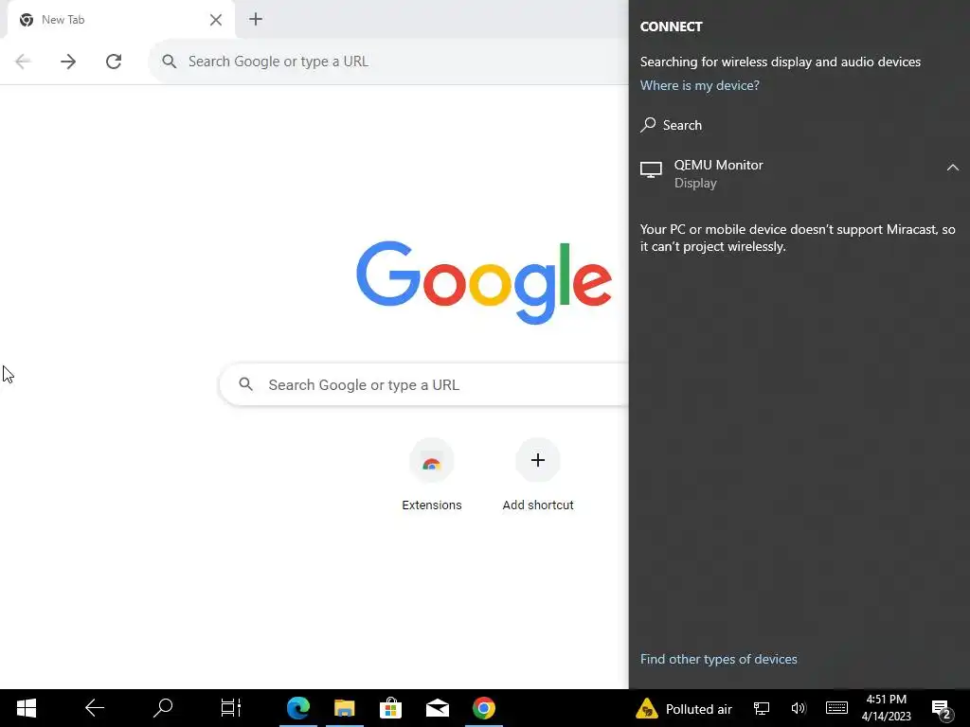Reload the page with refresh icon
This screenshot has width=970, height=727.
tap(114, 62)
